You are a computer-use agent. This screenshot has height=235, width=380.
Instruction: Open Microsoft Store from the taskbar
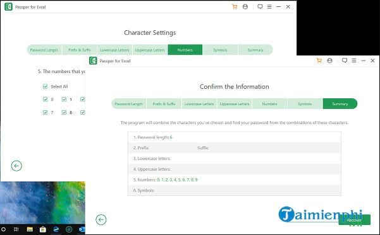(43, 229)
